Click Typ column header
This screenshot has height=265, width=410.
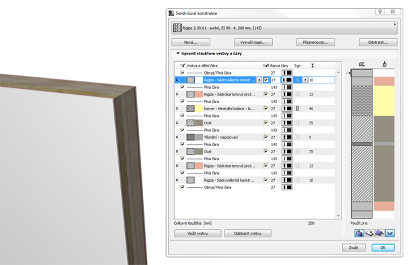tap(297, 66)
